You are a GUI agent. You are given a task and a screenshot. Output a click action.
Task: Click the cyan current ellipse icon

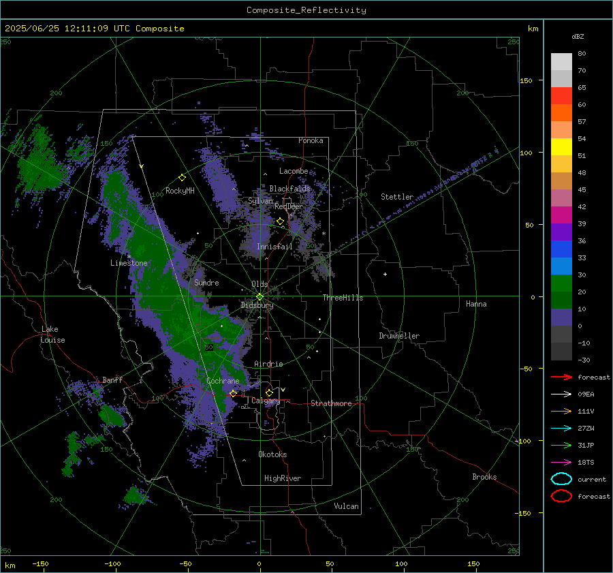click(561, 479)
